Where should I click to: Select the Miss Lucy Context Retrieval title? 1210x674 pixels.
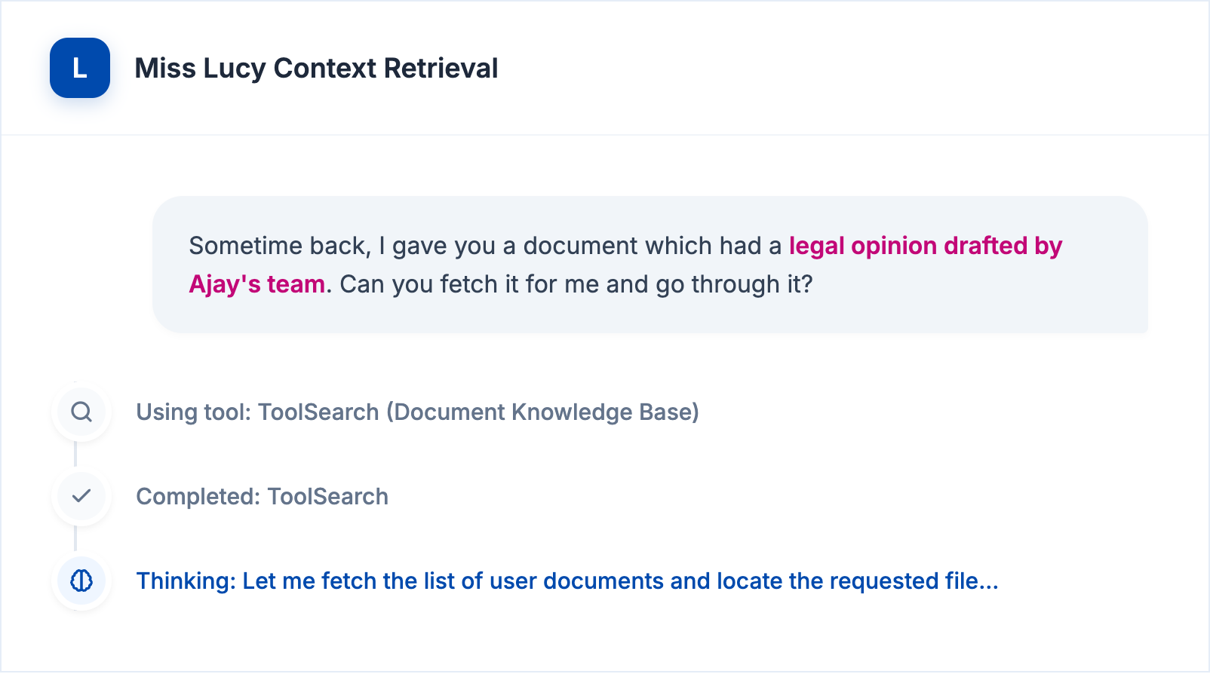(x=316, y=68)
